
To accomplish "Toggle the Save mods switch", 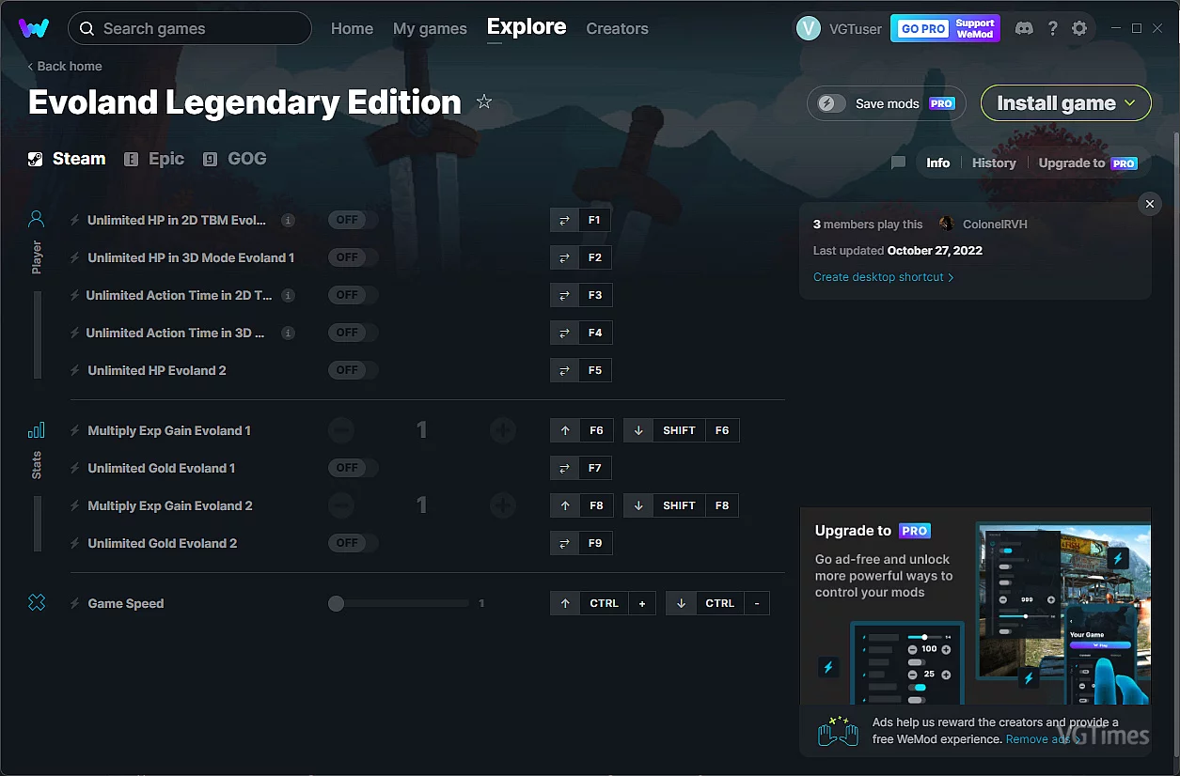I will [831, 103].
